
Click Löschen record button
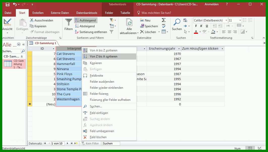pos(148,32)
